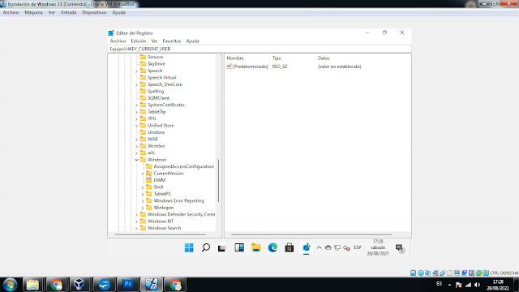Select the (valor no establecido) data cell

click(339, 67)
